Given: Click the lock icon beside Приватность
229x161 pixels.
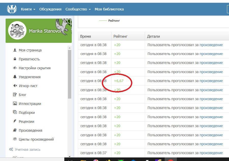Looking at the screenshot, I should tap(15, 59).
